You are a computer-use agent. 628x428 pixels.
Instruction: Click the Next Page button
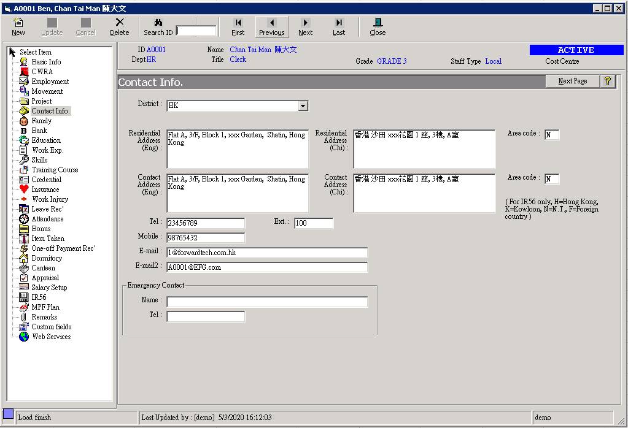point(573,81)
